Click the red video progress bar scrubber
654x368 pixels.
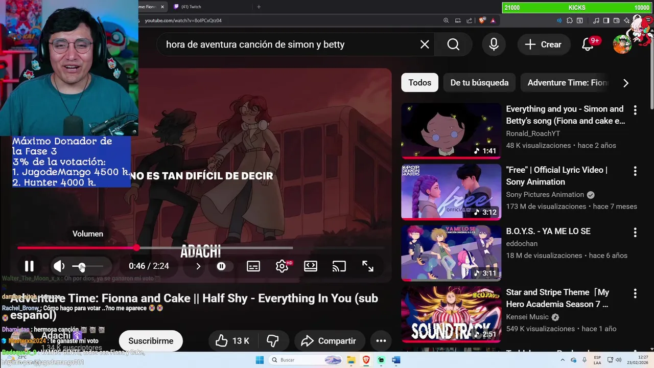tap(136, 248)
